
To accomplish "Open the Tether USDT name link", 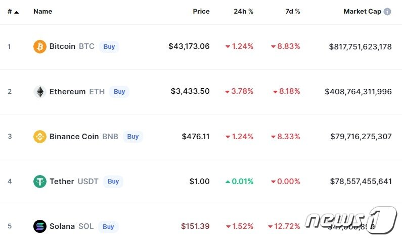I will pyautogui.click(x=74, y=182).
